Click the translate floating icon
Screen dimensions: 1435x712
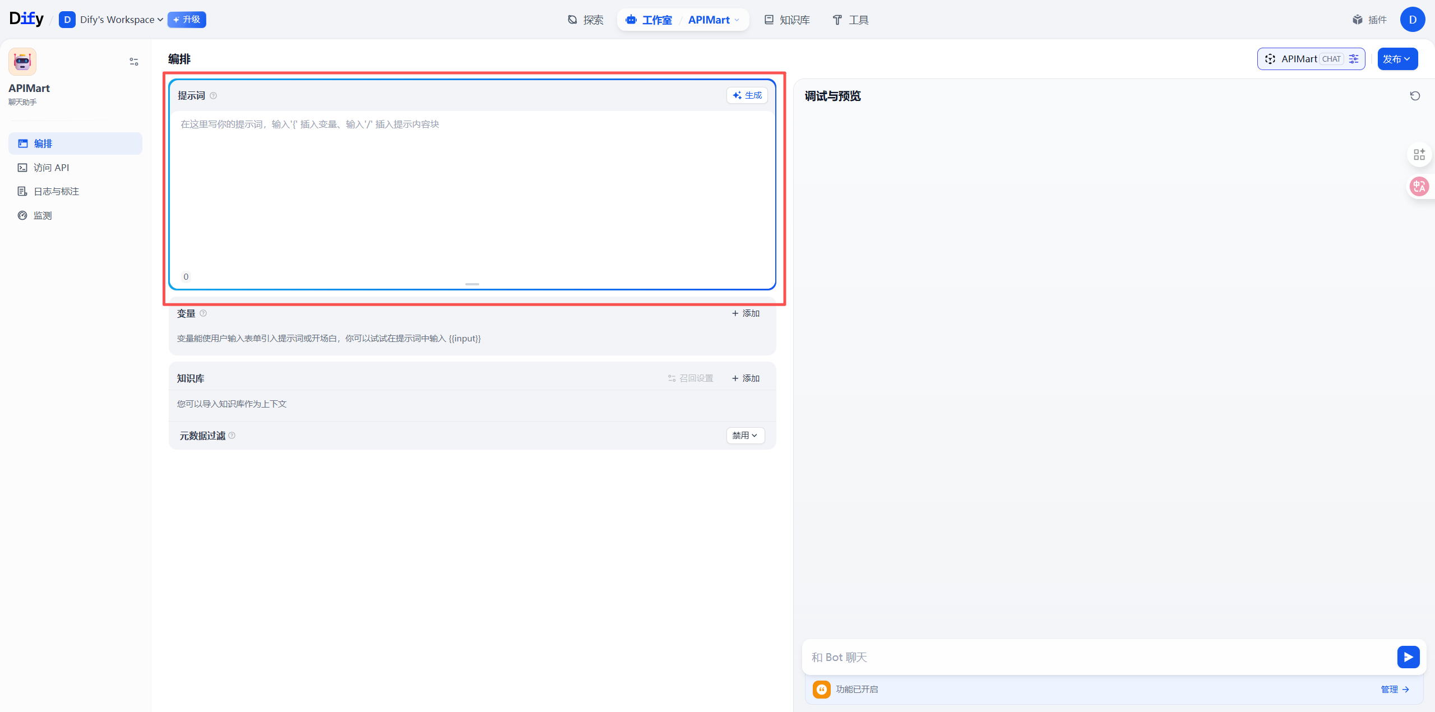coord(1419,186)
